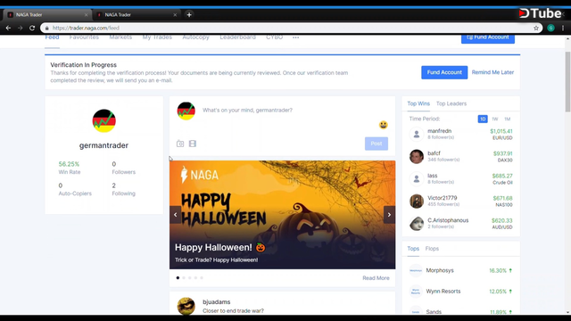This screenshot has height=321, width=571.
Task: Open bjuadams username link
Action: 216,302
